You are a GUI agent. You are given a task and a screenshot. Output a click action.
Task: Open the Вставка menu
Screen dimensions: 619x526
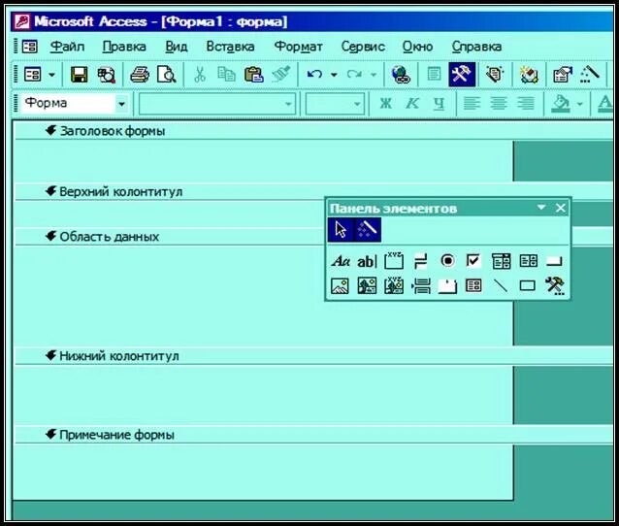tap(230, 47)
